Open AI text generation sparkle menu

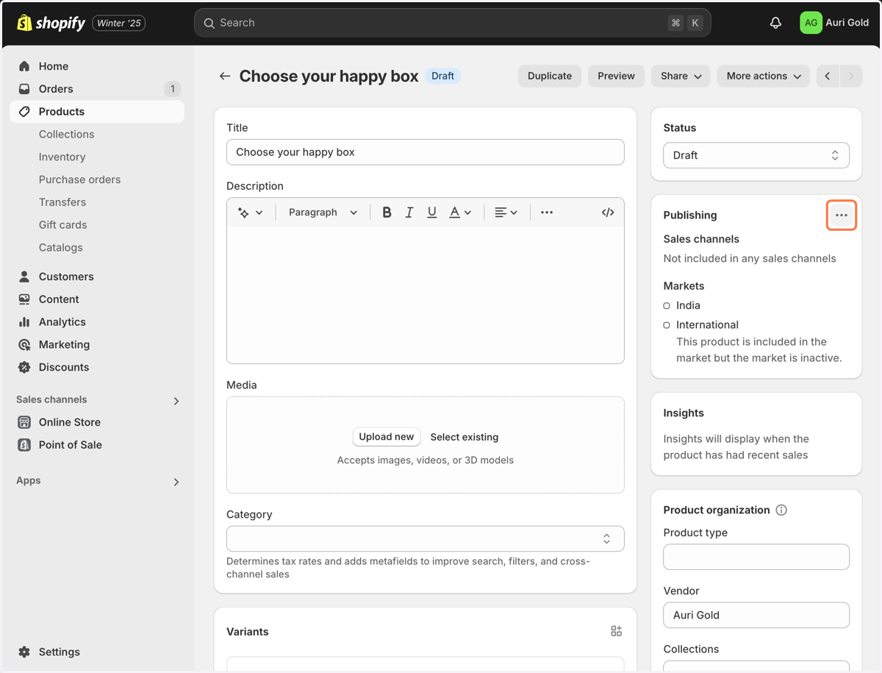click(x=250, y=213)
